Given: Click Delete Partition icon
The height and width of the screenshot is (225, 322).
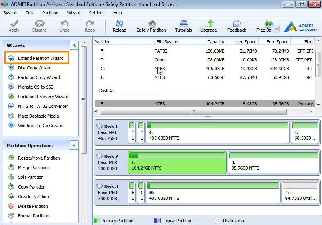Looking at the screenshot, I should 11,206.
